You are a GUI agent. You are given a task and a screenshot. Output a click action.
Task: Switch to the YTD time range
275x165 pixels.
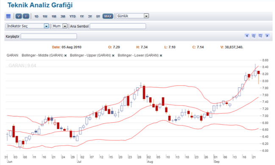click(x=72, y=16)
